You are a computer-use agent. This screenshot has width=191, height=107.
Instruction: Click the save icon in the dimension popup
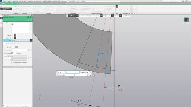[87, 75]
